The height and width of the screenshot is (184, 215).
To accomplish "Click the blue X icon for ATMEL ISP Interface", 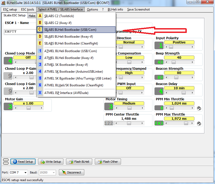I will (40, 93).
